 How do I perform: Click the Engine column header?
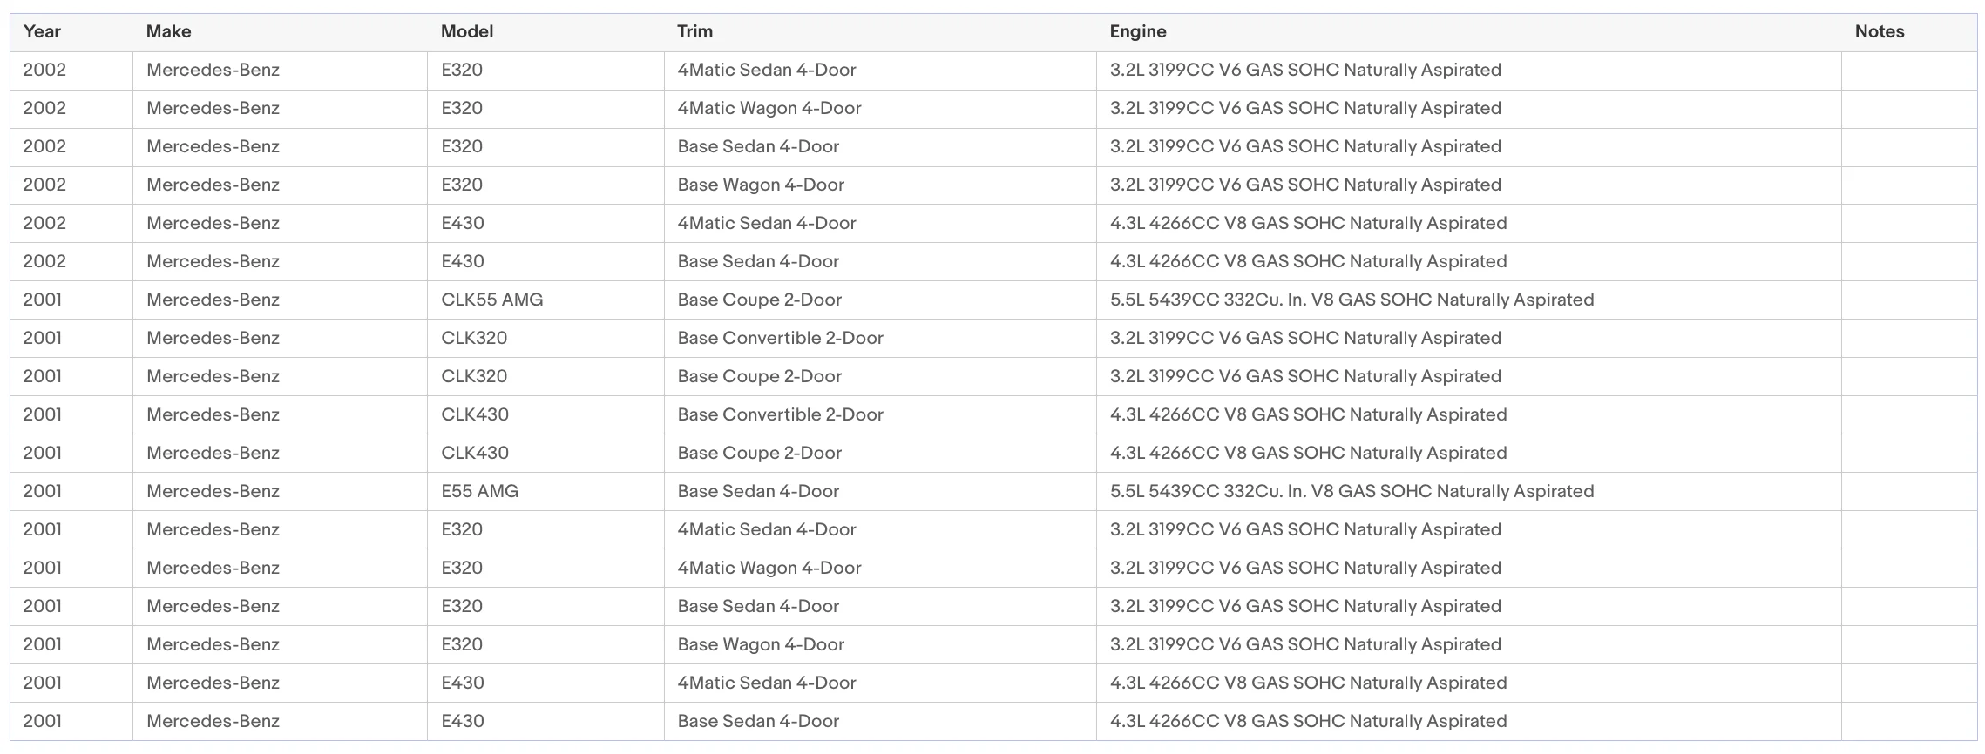click(1137, 32)
